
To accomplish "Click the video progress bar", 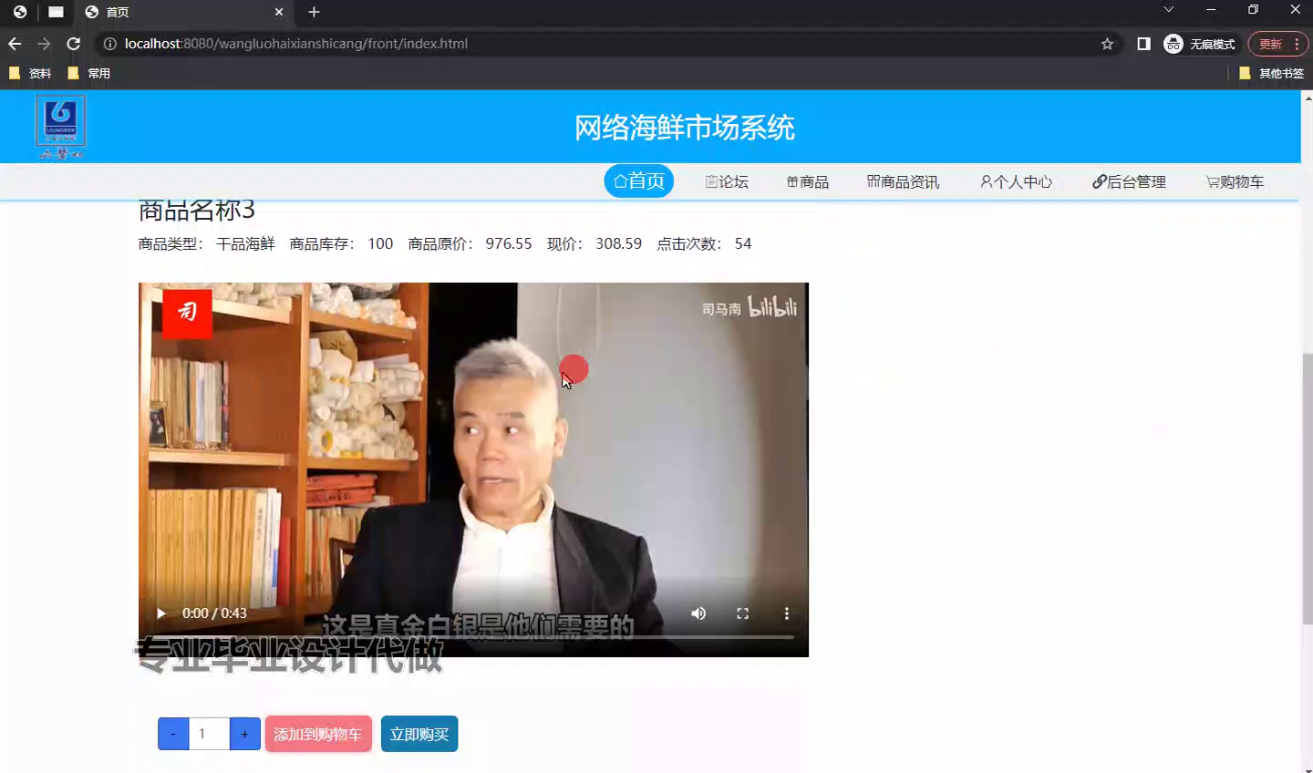I will coord(473,637).
